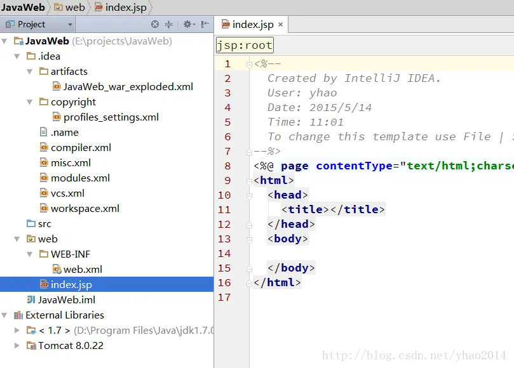Open the Project panel gear settings
Screen dimensions: 514x368
click(x=189, y=24)
